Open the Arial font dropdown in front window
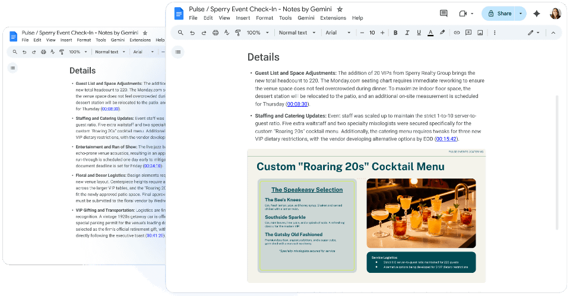Viewport: 570px width, 296px height. click(338, 33)
